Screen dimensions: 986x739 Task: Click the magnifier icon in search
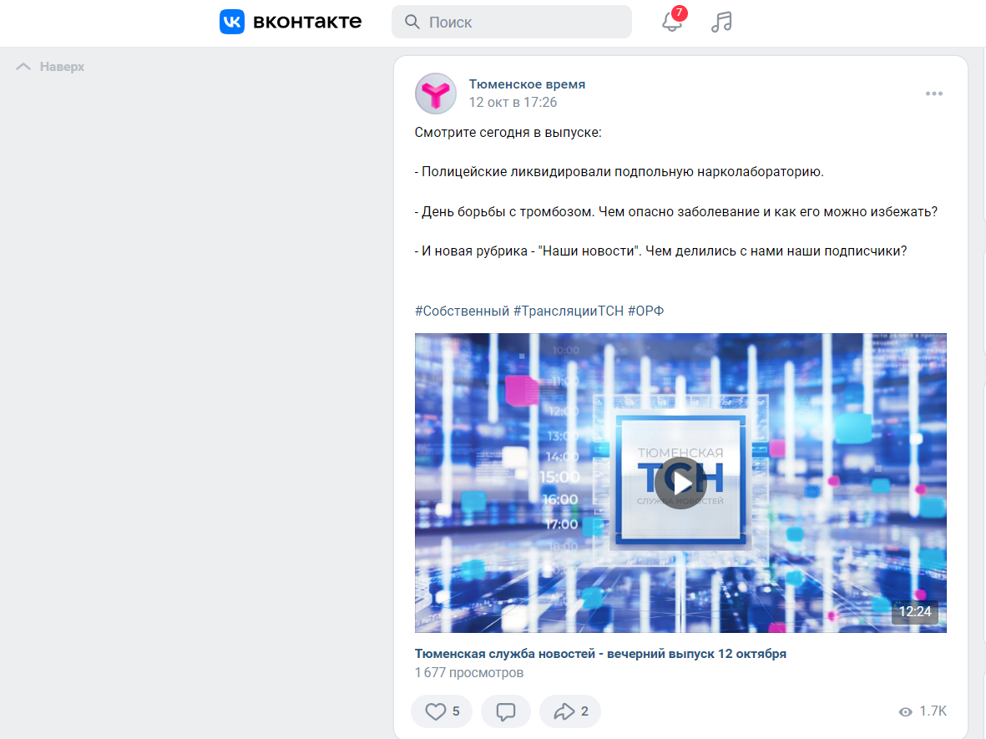(412, 22)
